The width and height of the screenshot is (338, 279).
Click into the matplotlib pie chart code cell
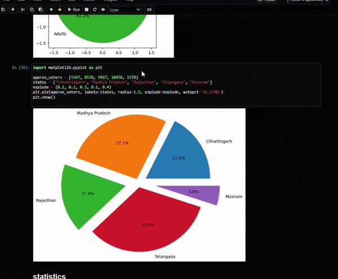(169, 85)
